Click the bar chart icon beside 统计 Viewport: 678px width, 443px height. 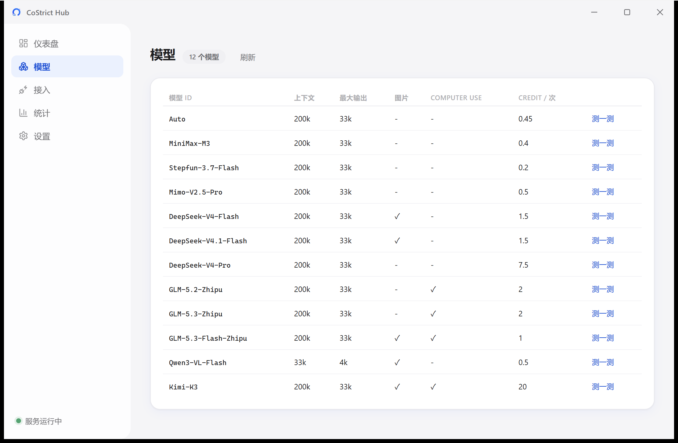point(23,113)
